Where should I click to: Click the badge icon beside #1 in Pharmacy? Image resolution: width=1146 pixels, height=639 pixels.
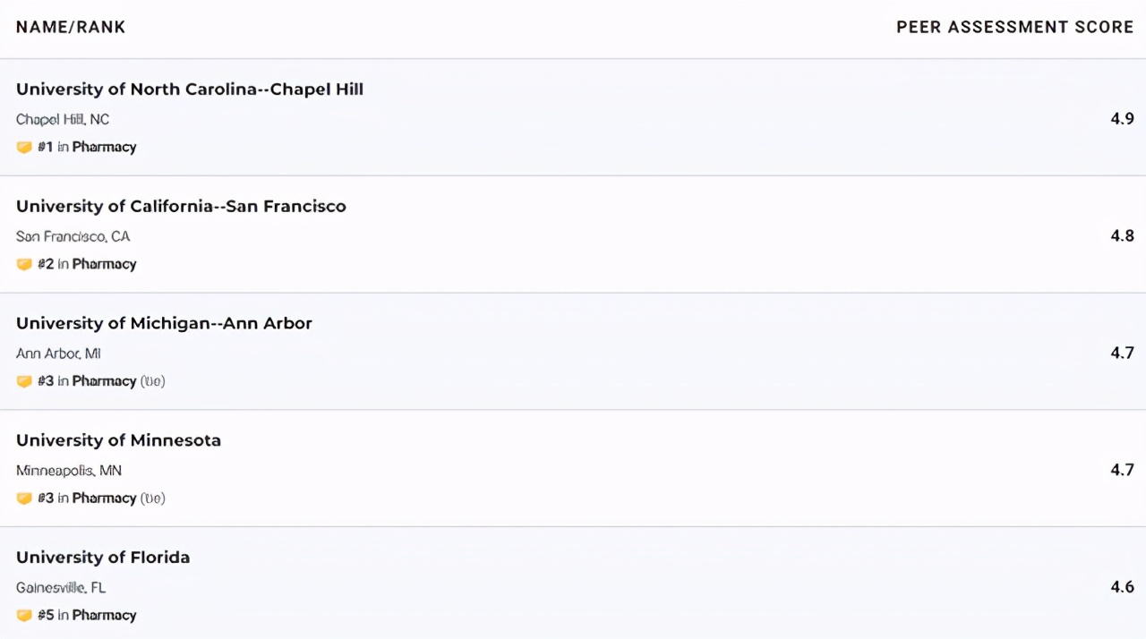tap(24, 148)
